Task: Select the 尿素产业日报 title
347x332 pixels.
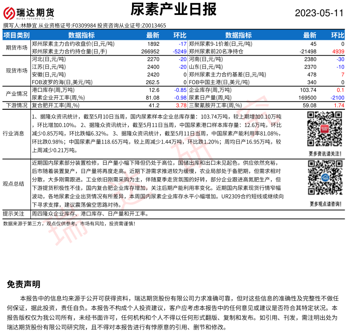Action: [x=173, y=9]
